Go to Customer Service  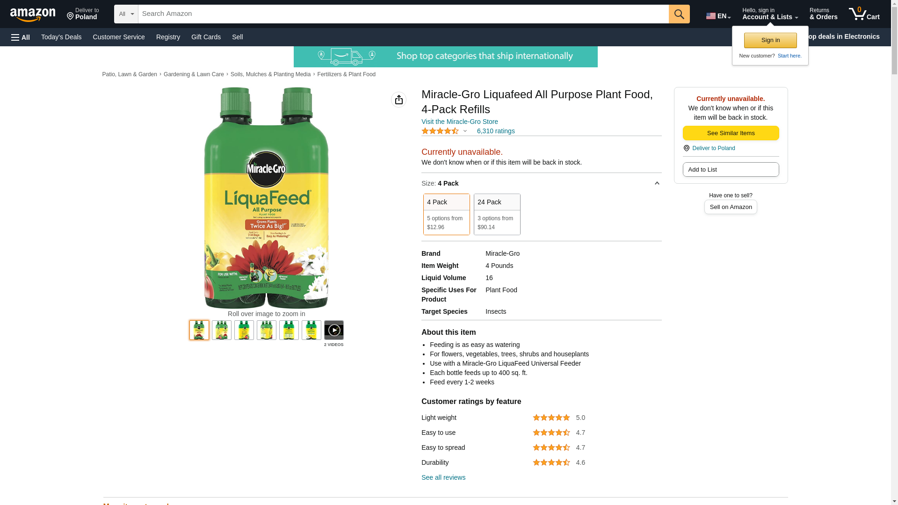pos(119,37)
